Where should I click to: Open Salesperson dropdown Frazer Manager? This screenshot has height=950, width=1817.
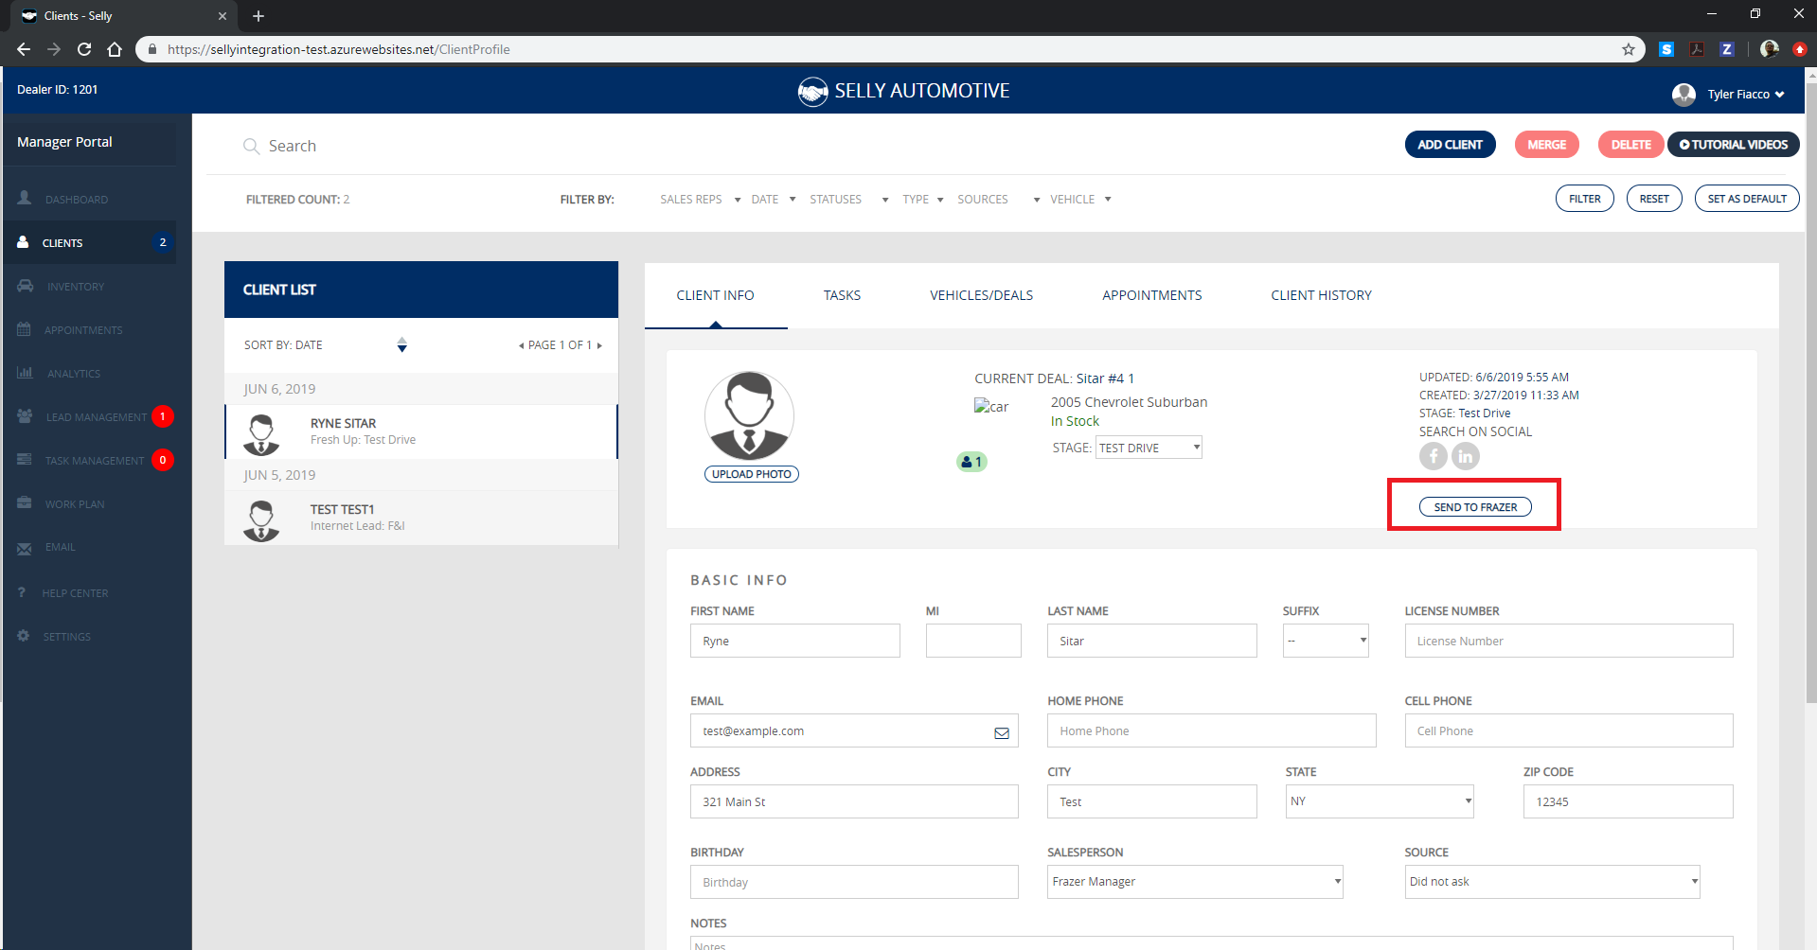pyautogui.click(x=1195, y=882)
